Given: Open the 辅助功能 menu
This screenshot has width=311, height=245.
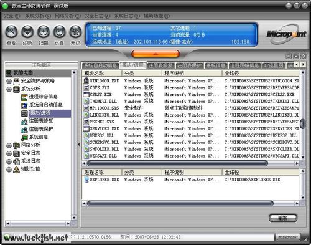Looking at the screenshot, I should 157,16.
